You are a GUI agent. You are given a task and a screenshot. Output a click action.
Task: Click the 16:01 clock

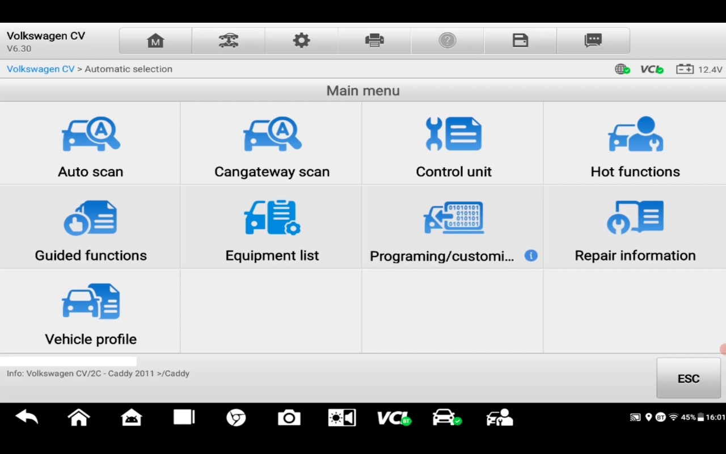tap(715, 417)
